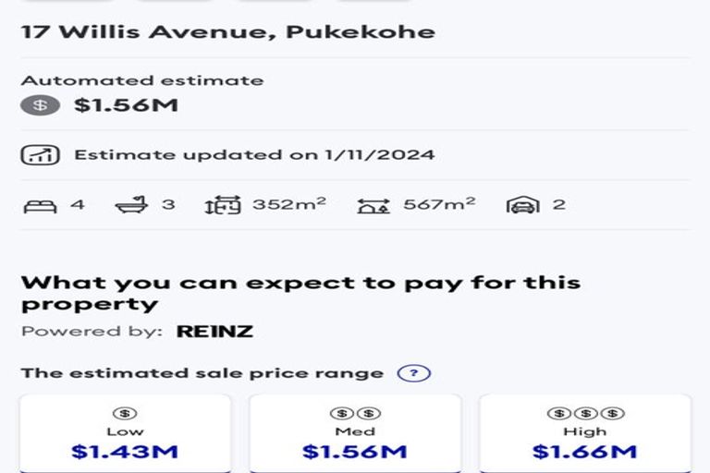Click the single dollar icon above Low

(x=125, y=413)
